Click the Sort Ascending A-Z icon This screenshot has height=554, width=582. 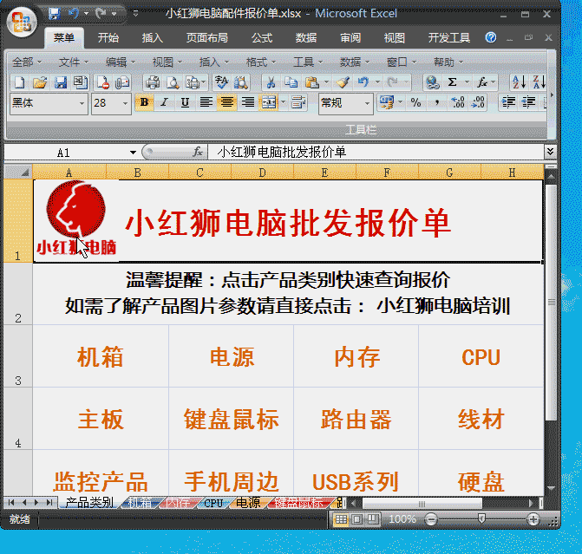[x=519, y=82]
